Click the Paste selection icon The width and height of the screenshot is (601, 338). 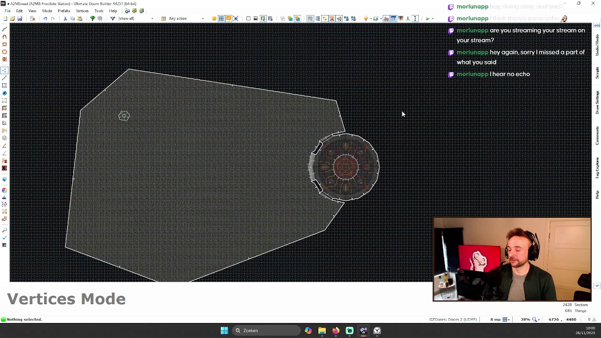tap(80, 18)
